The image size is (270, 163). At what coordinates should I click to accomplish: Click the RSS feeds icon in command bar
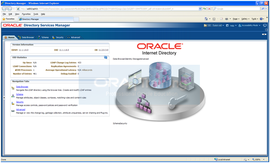(214, 19)
